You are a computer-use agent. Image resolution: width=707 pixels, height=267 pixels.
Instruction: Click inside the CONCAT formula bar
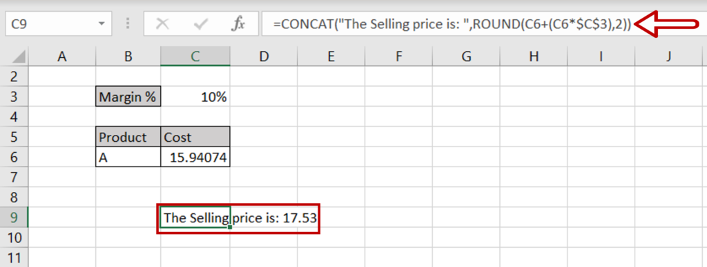484,24
